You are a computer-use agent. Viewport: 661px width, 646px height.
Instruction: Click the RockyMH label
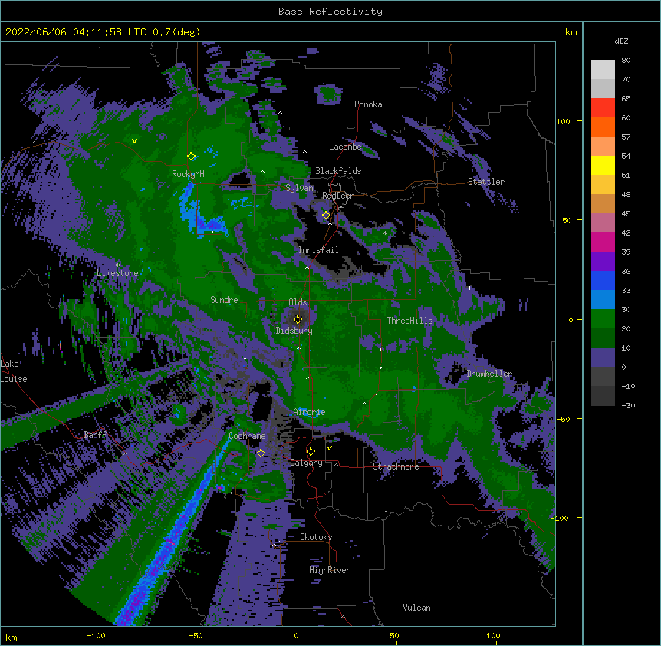point(188,174)
